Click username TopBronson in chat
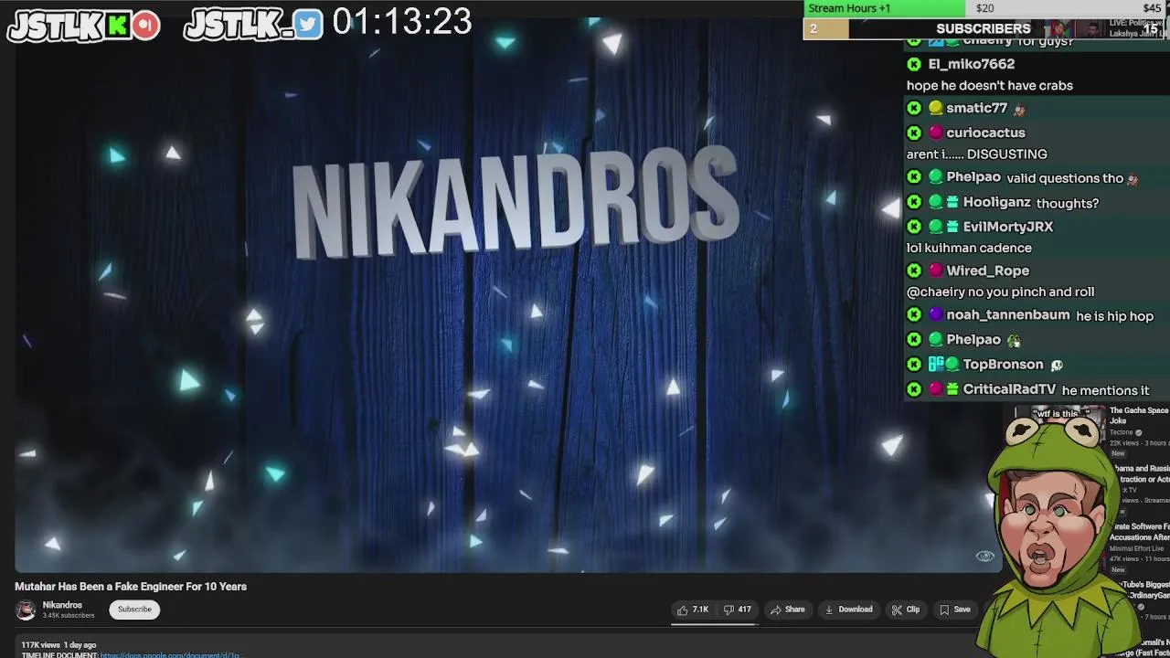The height and width of the screenshot is (658, 1170). click(x=1003, y=364)
